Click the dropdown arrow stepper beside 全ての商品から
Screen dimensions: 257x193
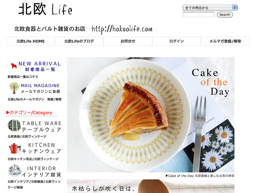235,8
